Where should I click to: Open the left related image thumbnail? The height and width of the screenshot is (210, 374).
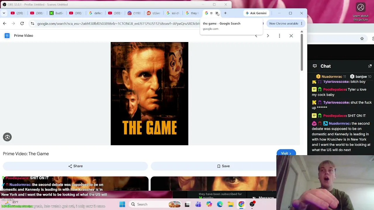click(x=75, y=184)
